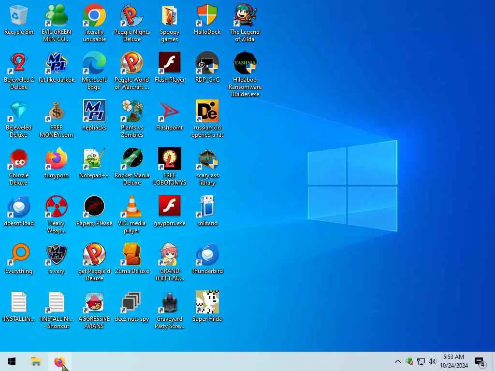
Task: Click the fat like darkok shortcut
Action: pos(57,68)
